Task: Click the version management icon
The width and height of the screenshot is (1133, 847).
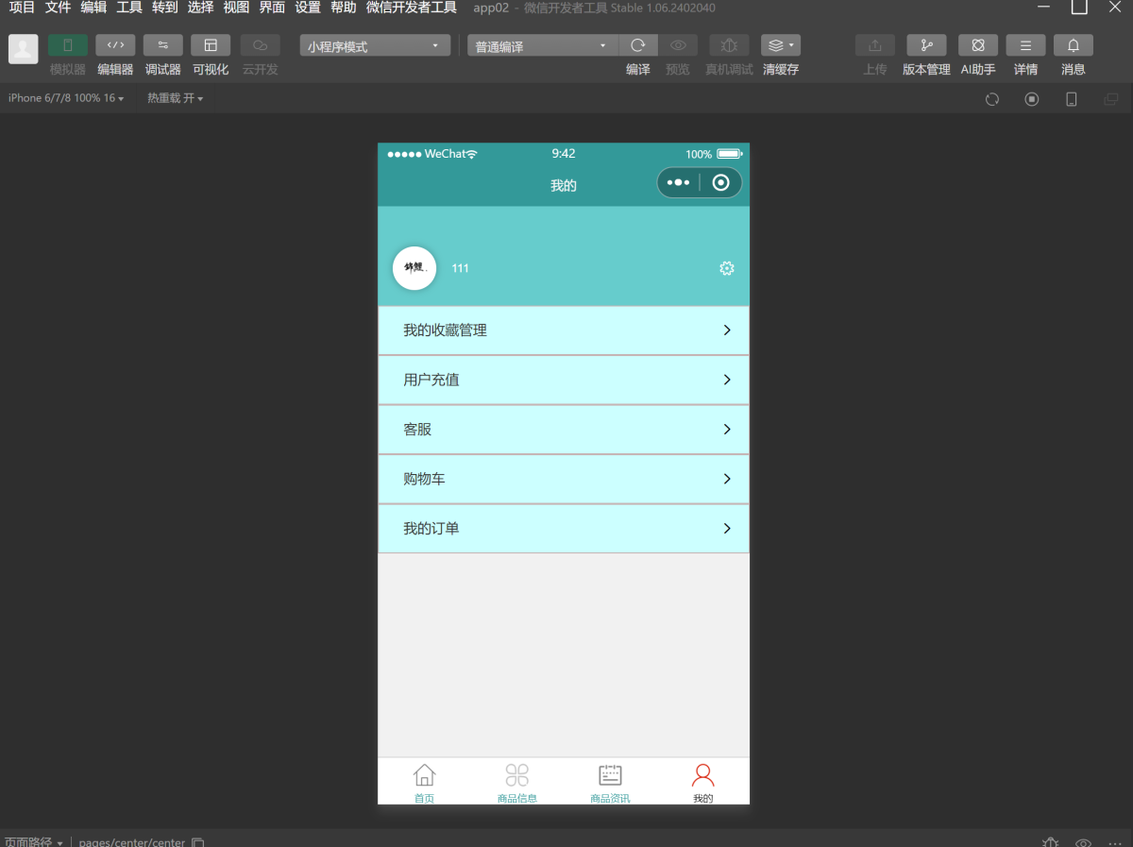Action: pyautogui.click(x=926, y=45)
